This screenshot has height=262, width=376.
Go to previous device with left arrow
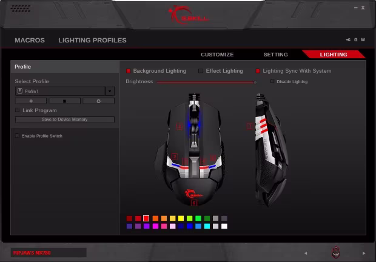tap(306, 253)
